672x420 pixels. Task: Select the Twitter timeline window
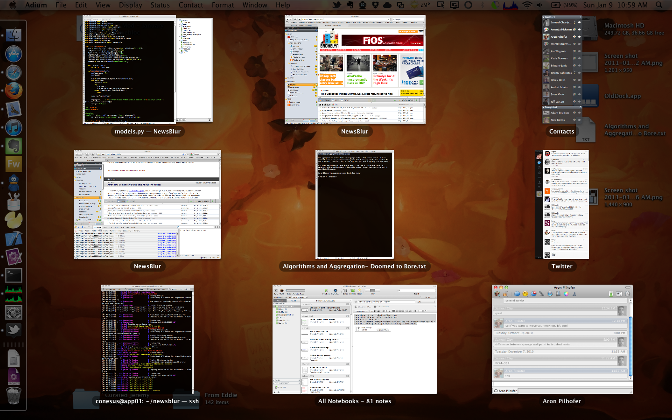(x=562, y=204)
